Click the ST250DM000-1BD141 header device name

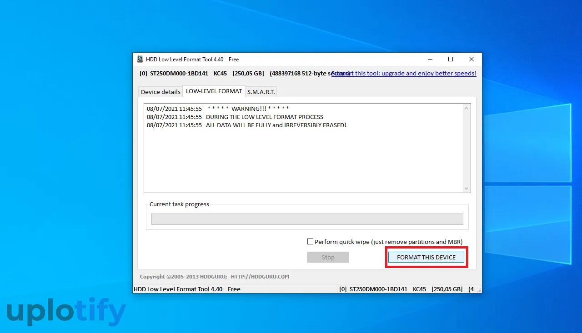click(x=179, y=73)
